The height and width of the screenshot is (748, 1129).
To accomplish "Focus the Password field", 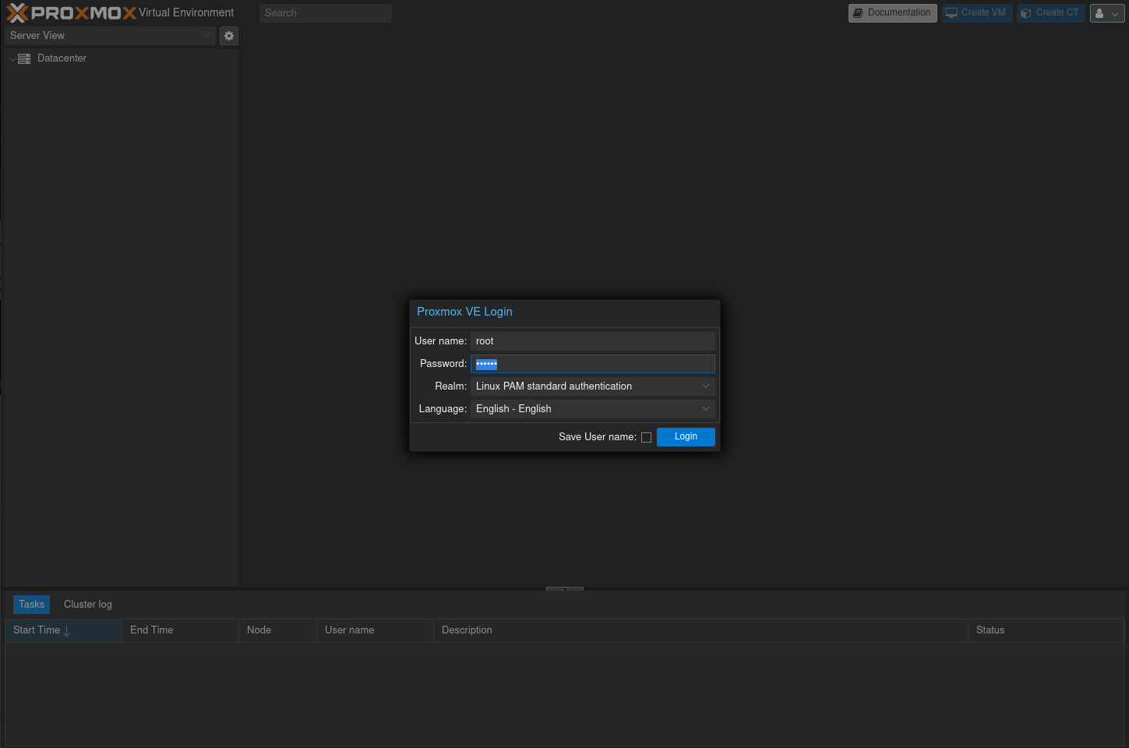I will pyautogui.click(x=592, y=364).
